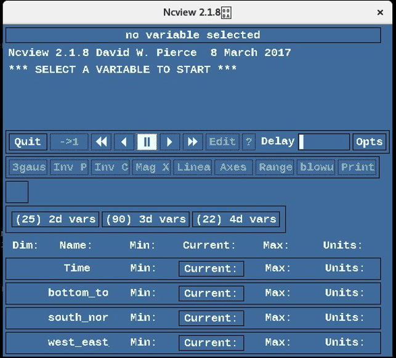Click the fast forward double-arrow icon

pyautogui.click(x=193, y=142)
